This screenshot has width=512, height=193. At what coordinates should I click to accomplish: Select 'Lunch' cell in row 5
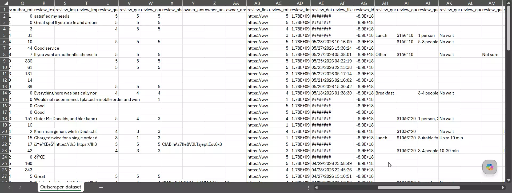tap(385, 35)
